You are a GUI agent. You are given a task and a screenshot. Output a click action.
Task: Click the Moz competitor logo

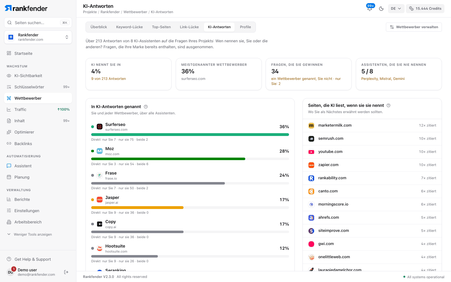(x=100, y=151)
